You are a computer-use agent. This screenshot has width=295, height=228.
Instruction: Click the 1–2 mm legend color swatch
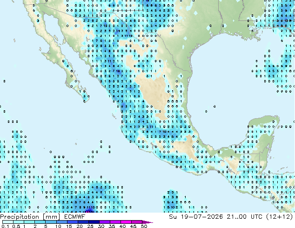click(x=29, y=222)
